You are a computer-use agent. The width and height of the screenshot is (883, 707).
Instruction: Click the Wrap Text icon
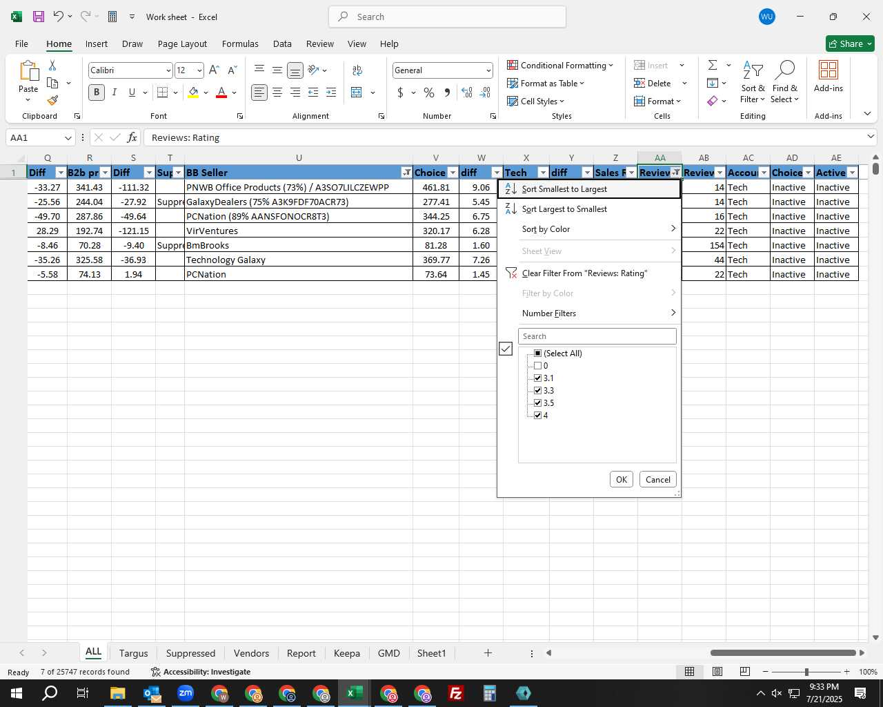(x=357, y=70)
